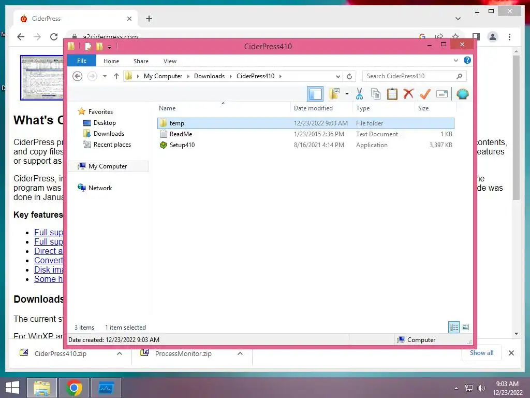The image size is (530, 398).
Task: Reload the Chrome page
Action: tap(54, 37)
